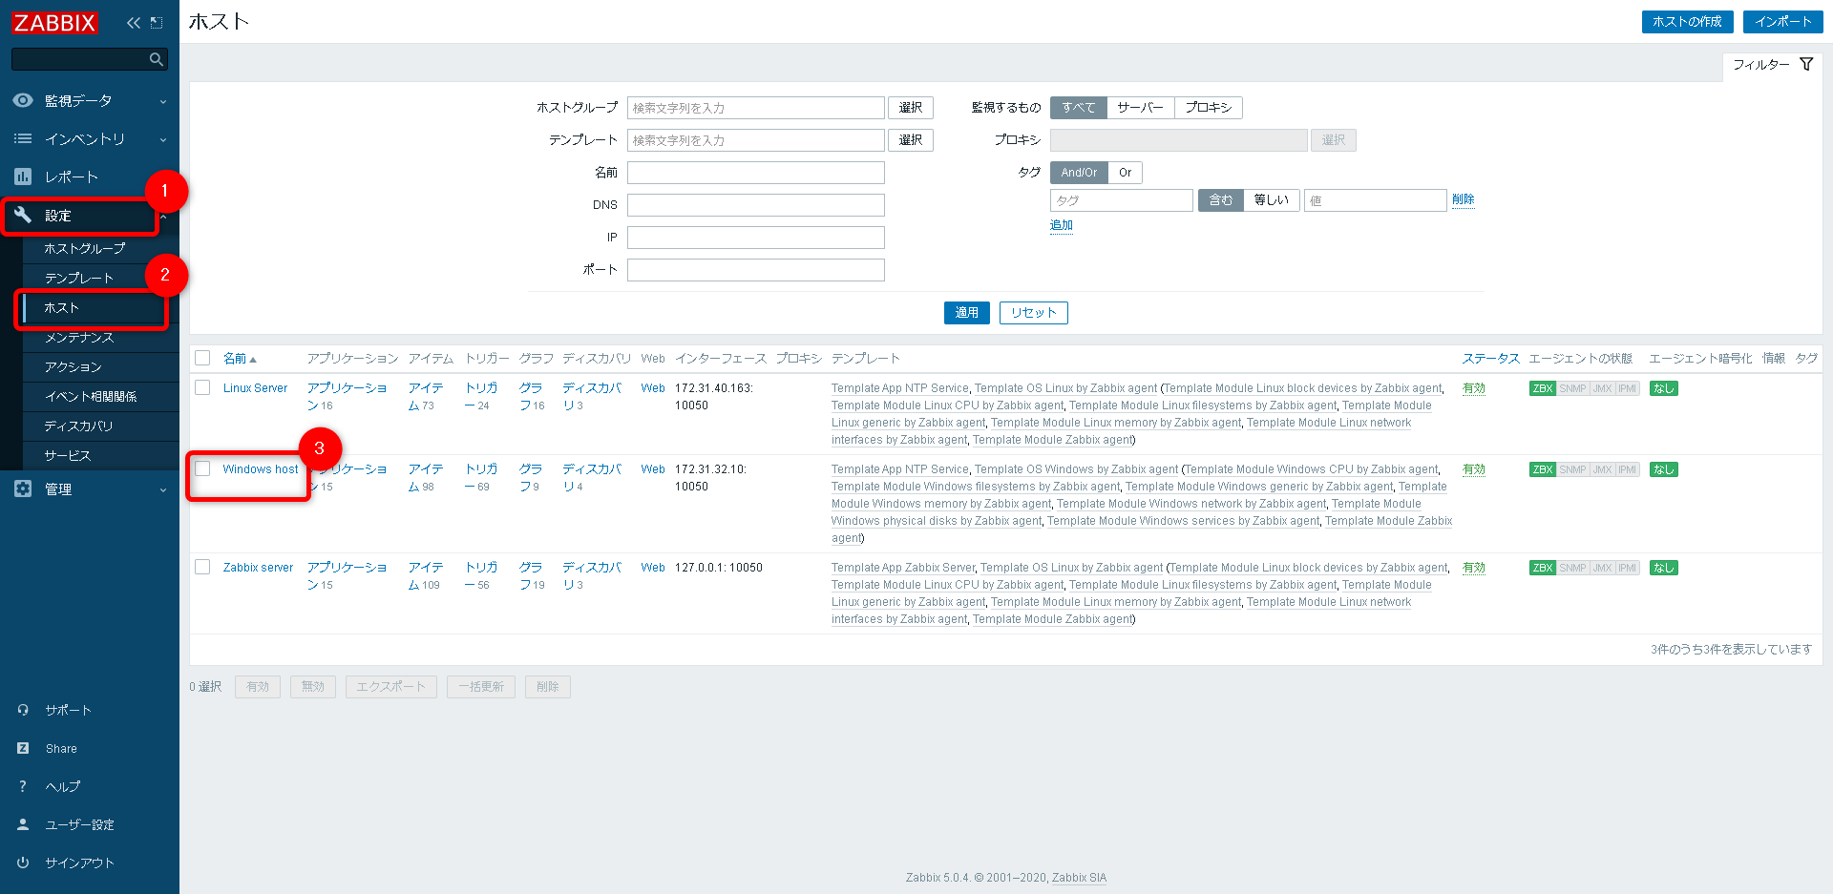Click the Share icon in the sidebar

point(24,748)
